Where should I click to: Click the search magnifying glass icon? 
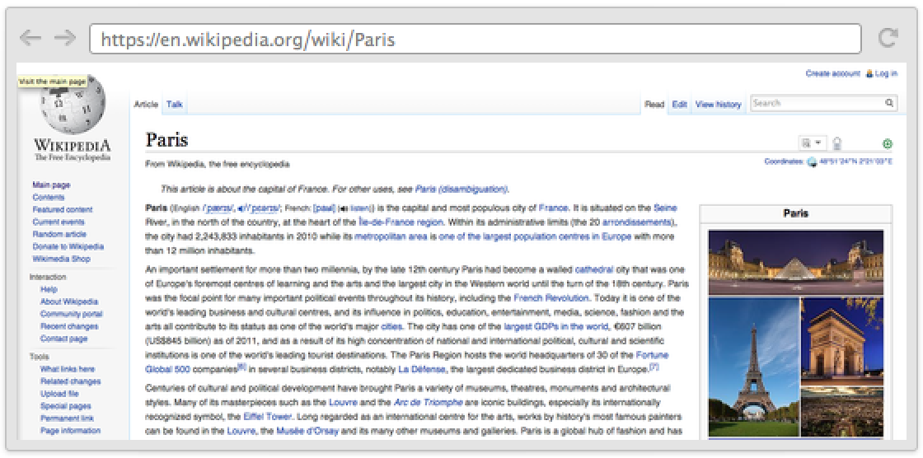[x=889, y=104]
